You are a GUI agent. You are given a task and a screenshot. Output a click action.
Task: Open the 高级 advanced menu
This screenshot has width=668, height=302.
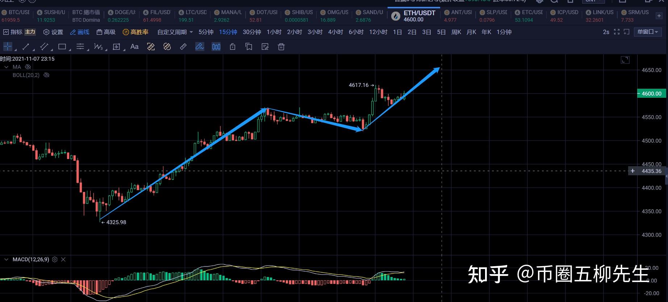(106, 32)
